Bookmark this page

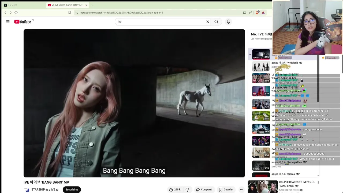pyautogui.click(x=70, y=13)
